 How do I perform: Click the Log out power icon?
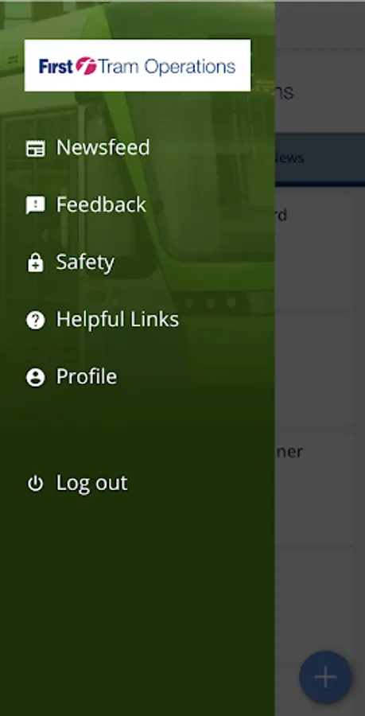tap(35, 484)
